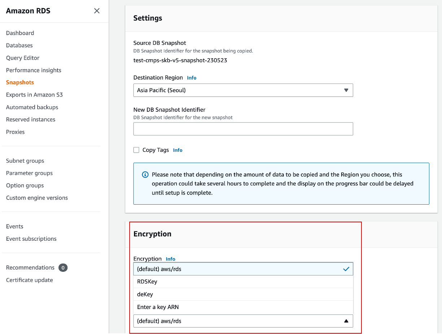The image size is (442, 334).
Task: Click the Encryption section heading
Action: [x=152, y=234]
